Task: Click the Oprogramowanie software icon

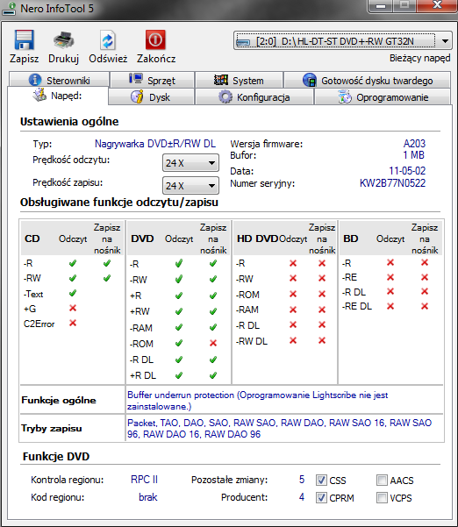Action: [345, 96]
